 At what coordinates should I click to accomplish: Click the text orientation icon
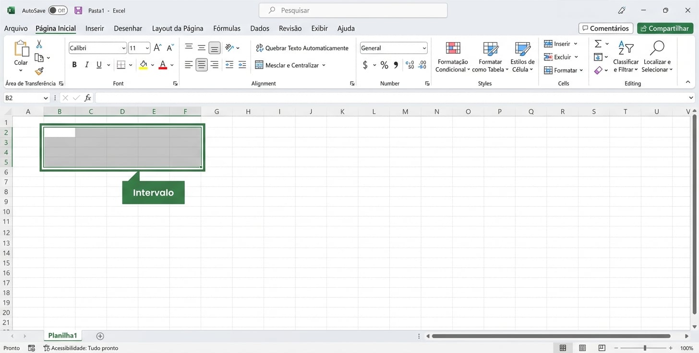pyautogui.click(x=229, y=47)
